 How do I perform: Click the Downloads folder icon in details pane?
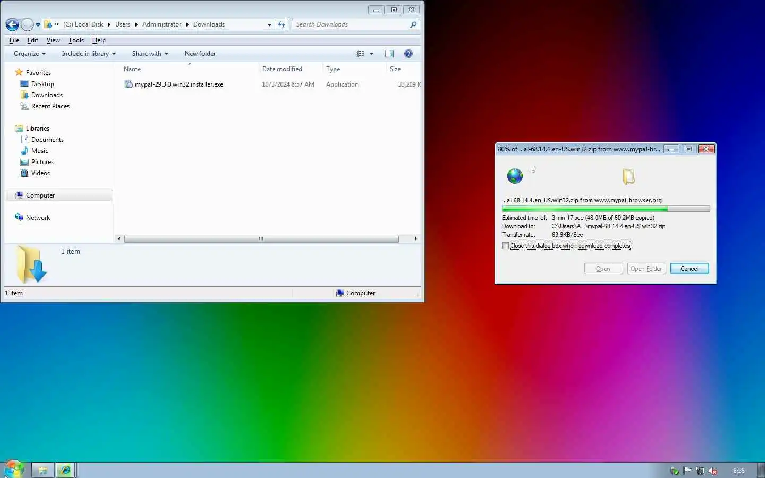(x=32, y=264)
